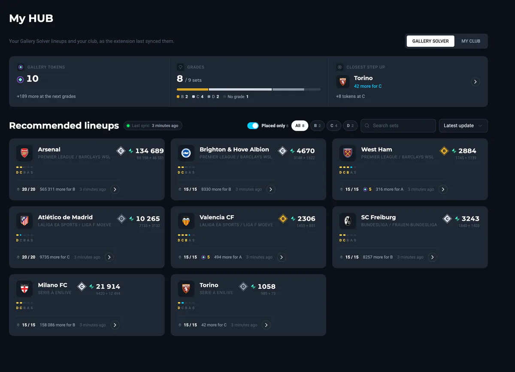Switch to the My Club tab
Image resolution: width=515 pixels, height=372 pixels.
coord(471,41)
